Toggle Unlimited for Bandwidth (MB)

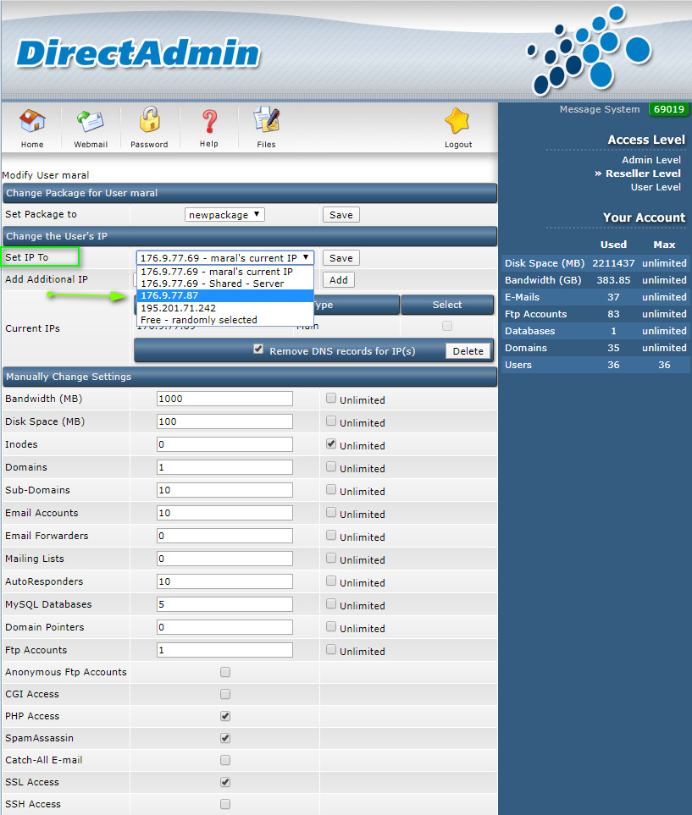pos(331,398)
